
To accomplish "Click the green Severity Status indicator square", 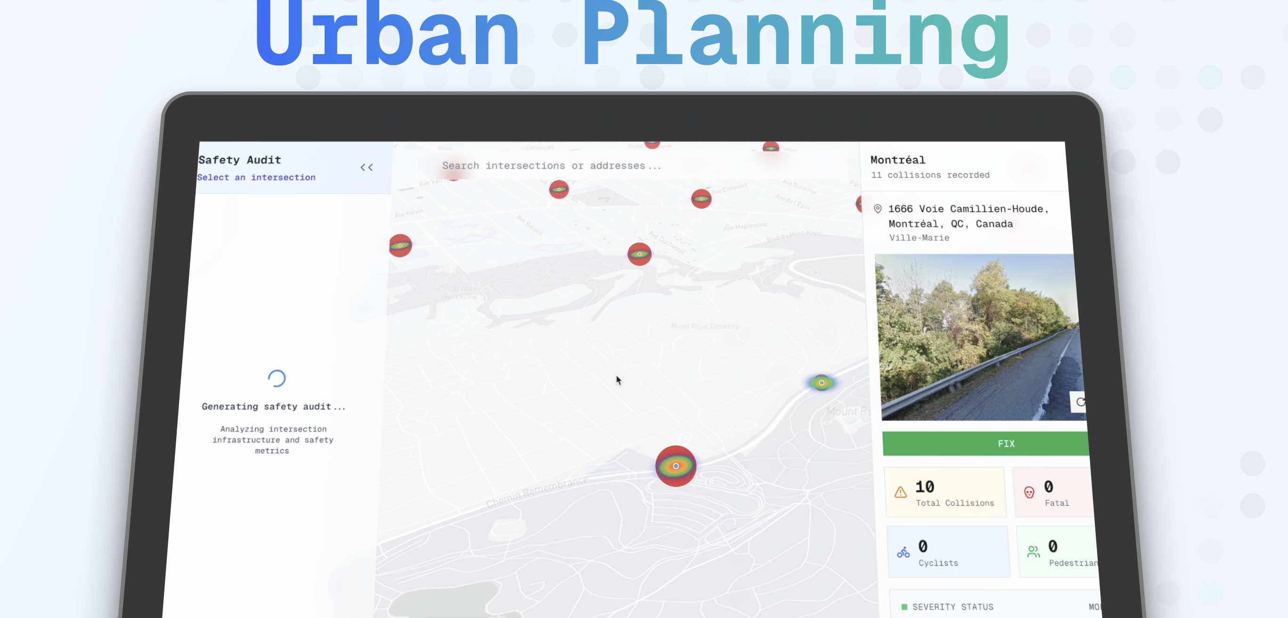I will pos(904,607).
